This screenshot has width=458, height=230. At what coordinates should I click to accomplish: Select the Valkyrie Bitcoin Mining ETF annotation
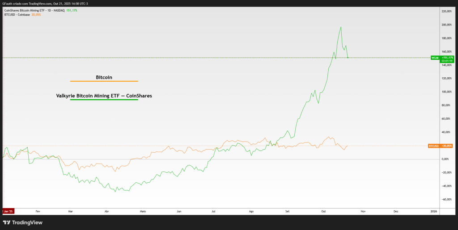pyautogui.click(x=104, y=96)
